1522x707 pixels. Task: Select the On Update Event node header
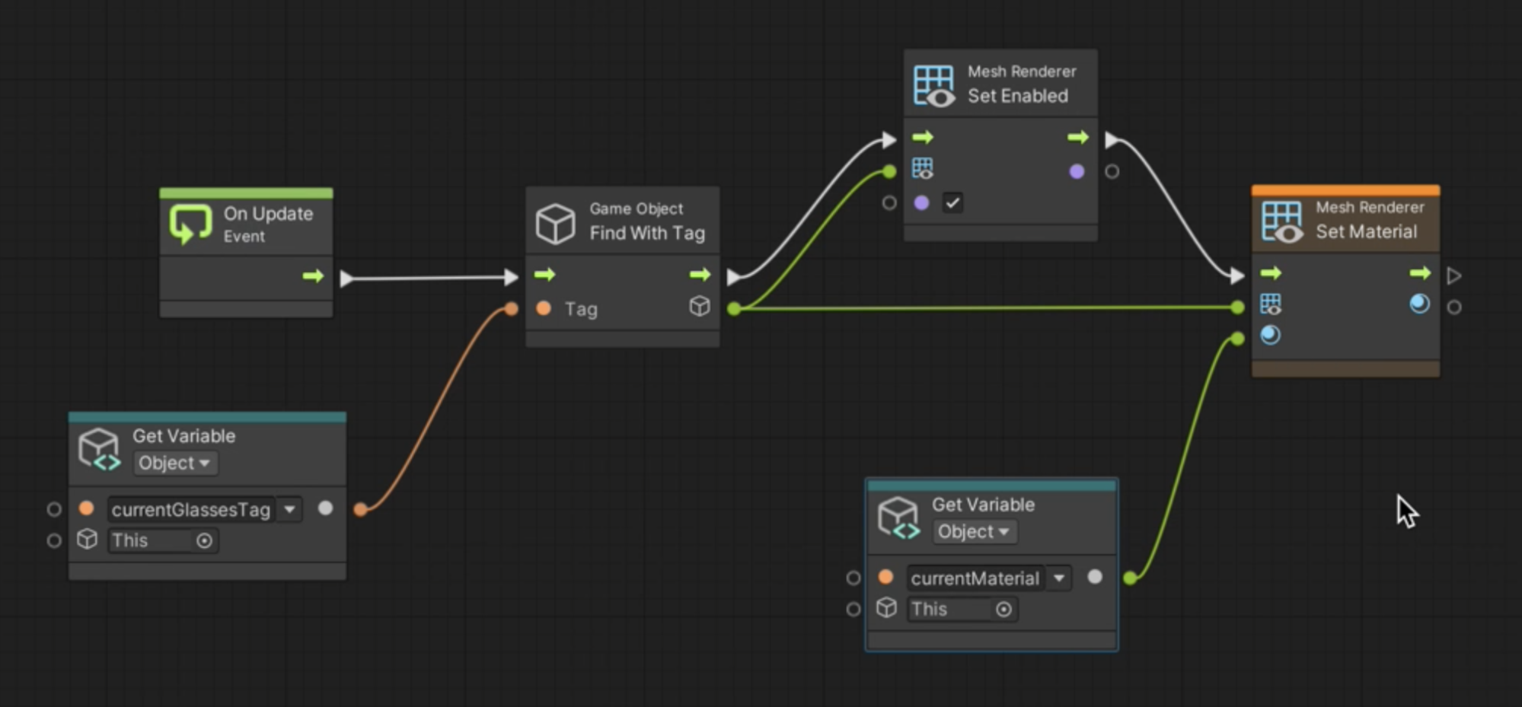point(267,224)
